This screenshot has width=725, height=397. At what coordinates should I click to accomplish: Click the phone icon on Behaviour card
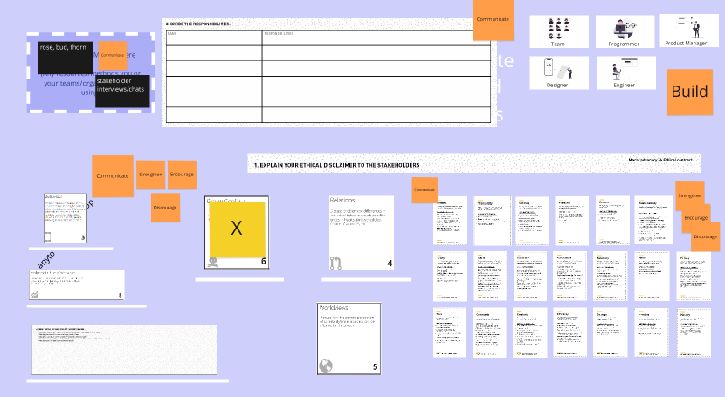48,237
